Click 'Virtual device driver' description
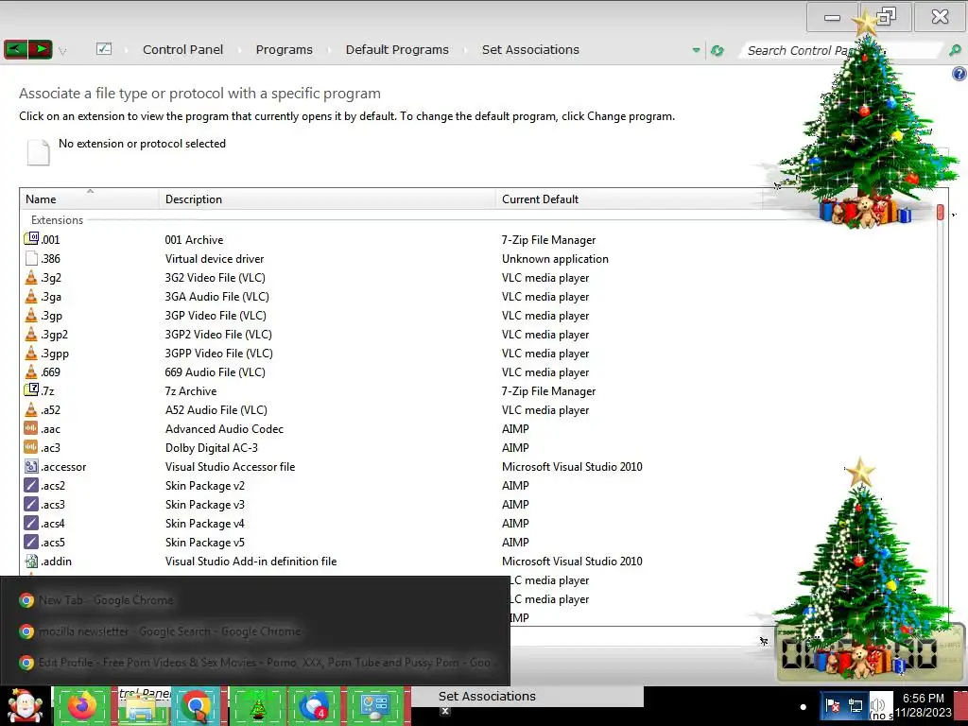 point(215,259)
